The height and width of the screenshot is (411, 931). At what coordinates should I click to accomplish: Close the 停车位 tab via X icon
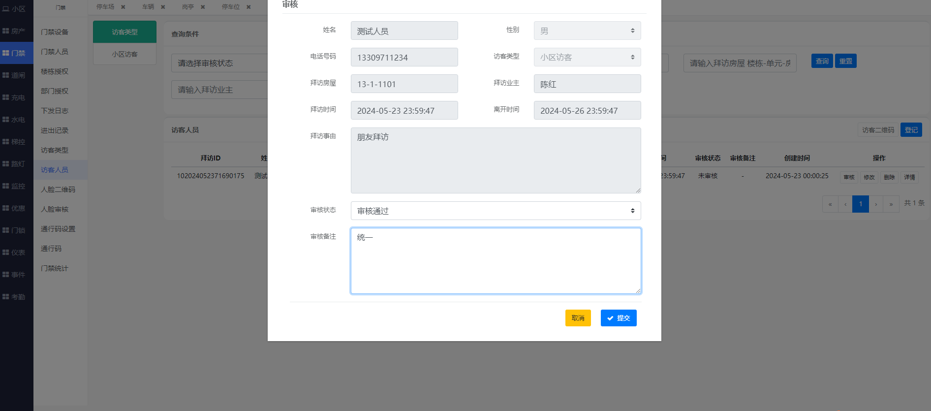click(x=248, y=7)
